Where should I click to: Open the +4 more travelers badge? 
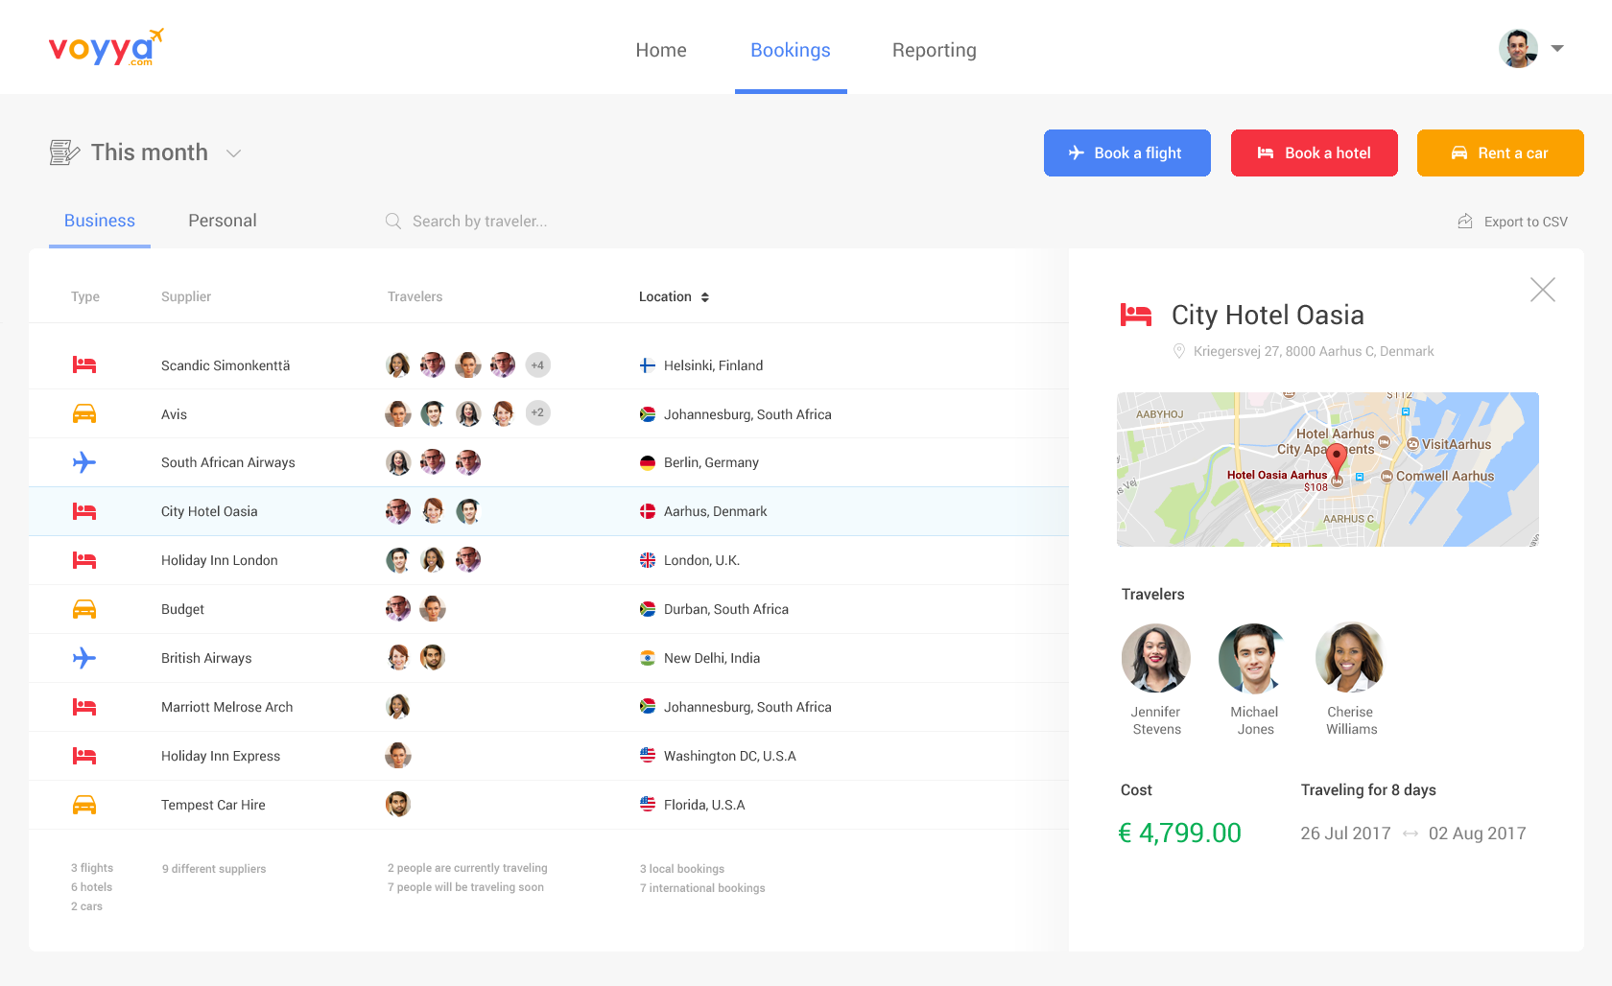[538, 364]
